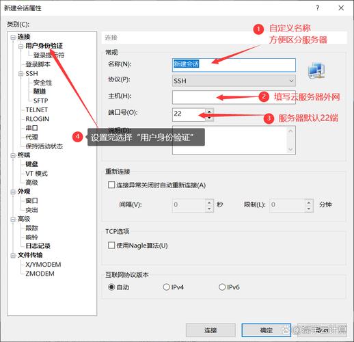Viewport: 354px width, 342px height.
Task: Collapse the 文件传输 tree node
Action: pyautogui.click(x=13, y=256)
